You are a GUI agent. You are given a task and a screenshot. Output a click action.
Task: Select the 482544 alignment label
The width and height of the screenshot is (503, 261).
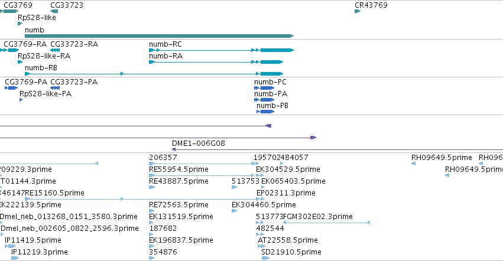[x=270, y=229]
